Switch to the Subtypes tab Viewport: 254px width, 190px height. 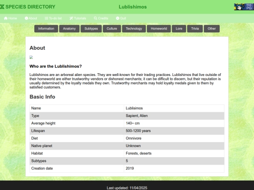[91, 29]
